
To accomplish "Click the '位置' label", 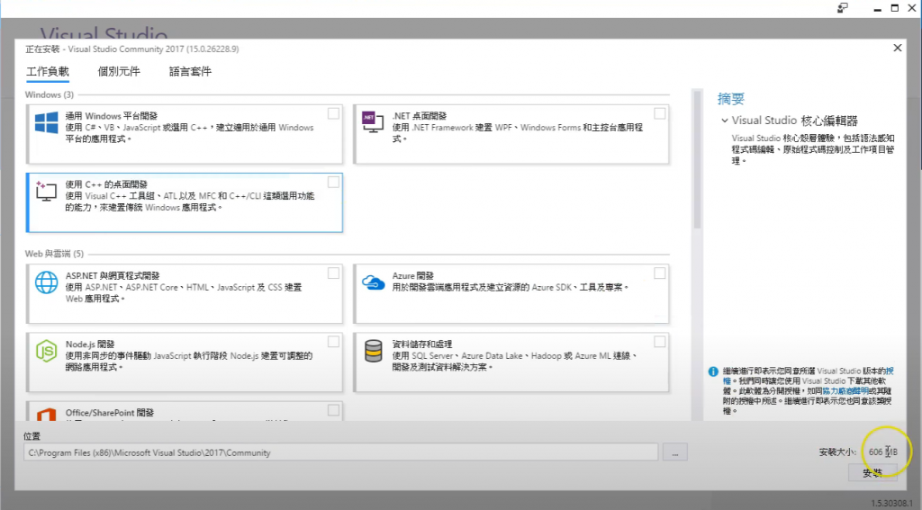I will point(32,436).
